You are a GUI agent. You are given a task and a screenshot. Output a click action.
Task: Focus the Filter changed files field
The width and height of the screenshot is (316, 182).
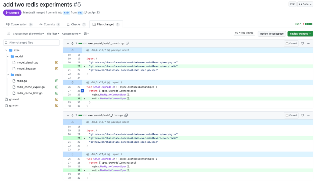[x=32, y=42]
